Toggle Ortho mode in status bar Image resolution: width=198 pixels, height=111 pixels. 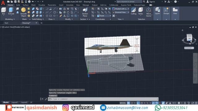pyautogui.click(x=138, y=103)
